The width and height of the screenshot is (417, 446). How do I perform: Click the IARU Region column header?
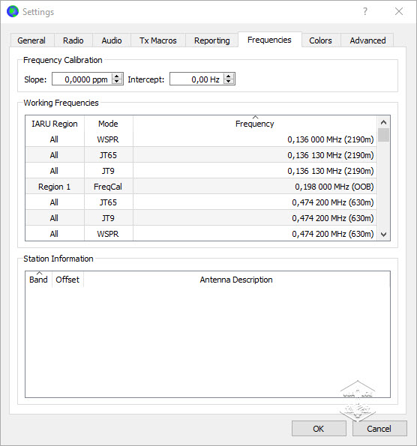[x=55, y=124]
